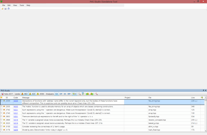Screen dimensions: 207x135
Task: Open the V630 diagnostic code link
Action: pyautogui.click(x=16, y=106)
